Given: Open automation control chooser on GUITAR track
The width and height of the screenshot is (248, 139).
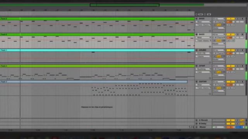Looking at the screenshot, I should 203,88.
